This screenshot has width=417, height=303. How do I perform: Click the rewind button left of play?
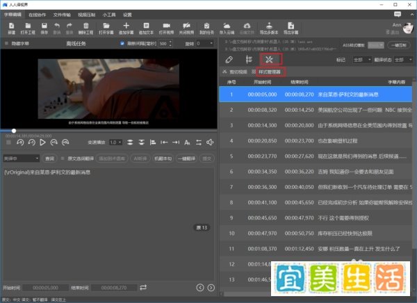[x=32, y=142]
